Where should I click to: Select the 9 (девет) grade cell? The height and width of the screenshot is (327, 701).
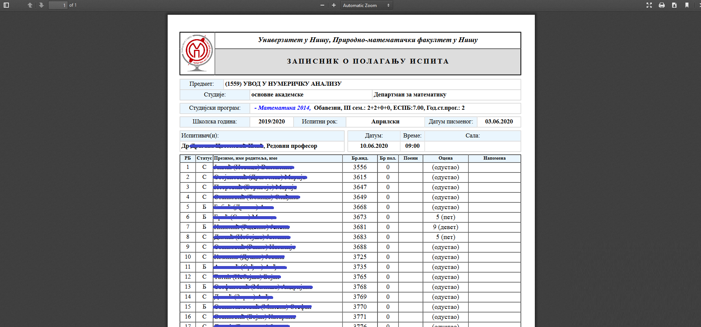click(x=445, y=227)
